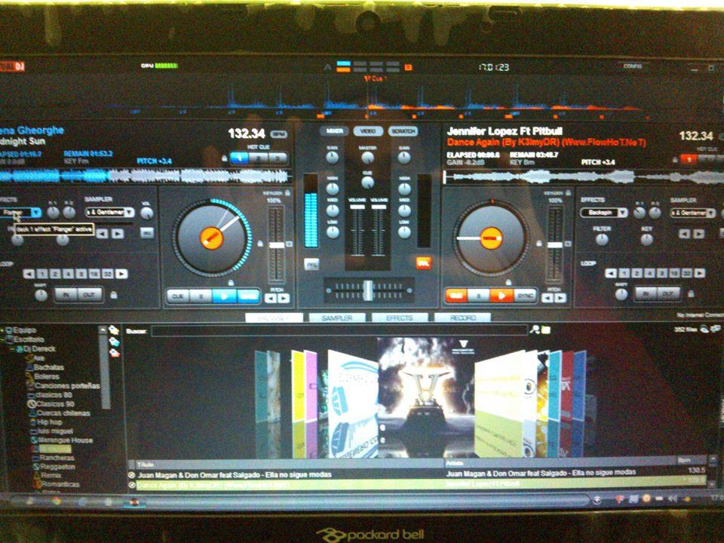Toggle left deck smart loop lock

(x=114, y=295)
